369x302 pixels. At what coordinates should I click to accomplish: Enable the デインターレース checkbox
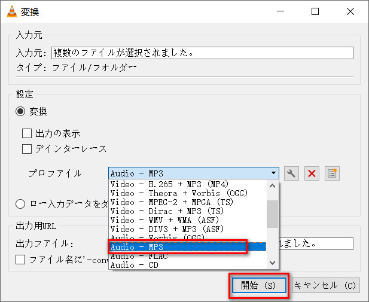click(27, 149)
